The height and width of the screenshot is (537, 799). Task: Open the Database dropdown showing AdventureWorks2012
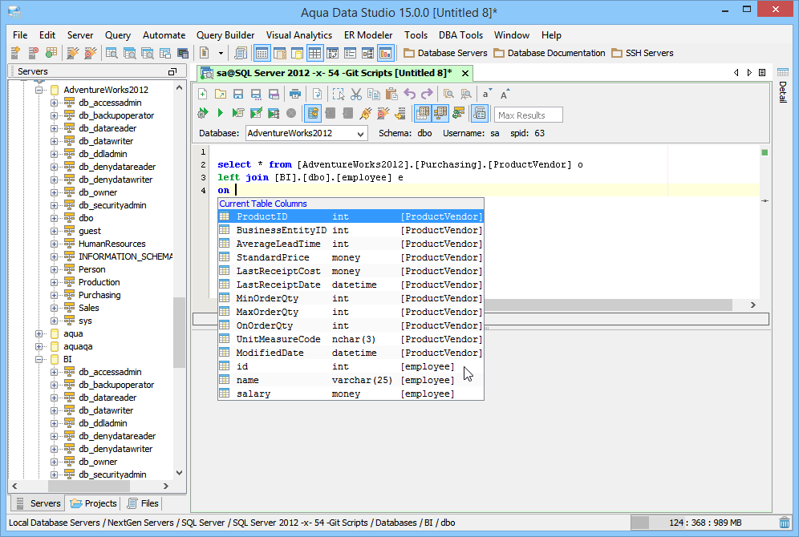[306, 133]
